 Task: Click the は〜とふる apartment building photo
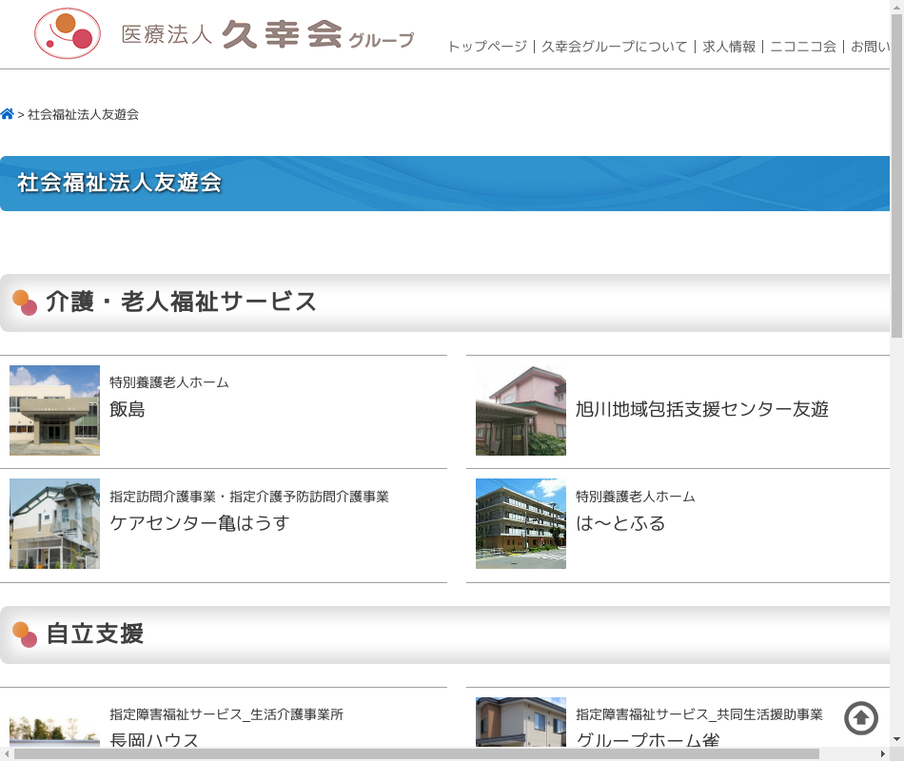point(521,523)
